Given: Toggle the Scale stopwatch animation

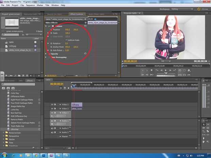Looking at the screenshot, I should pos(51,33).
